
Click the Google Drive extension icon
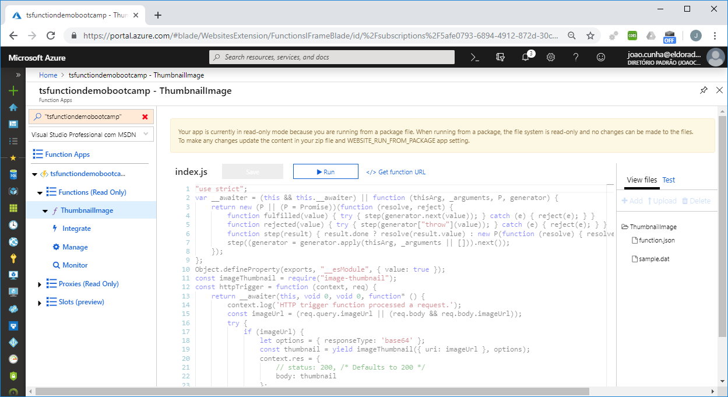point(651,36)
